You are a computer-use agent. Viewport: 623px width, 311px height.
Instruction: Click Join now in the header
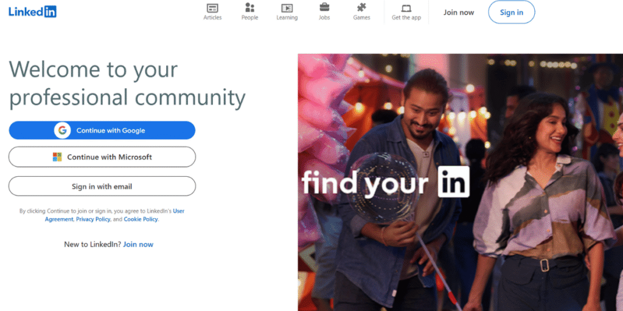click(459, 12)
